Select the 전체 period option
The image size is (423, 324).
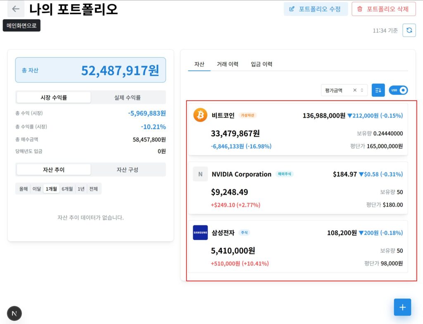click(x=94, y=189)
